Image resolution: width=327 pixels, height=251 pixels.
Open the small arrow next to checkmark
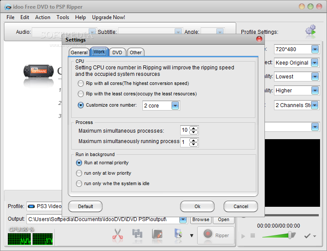point(315,236)
